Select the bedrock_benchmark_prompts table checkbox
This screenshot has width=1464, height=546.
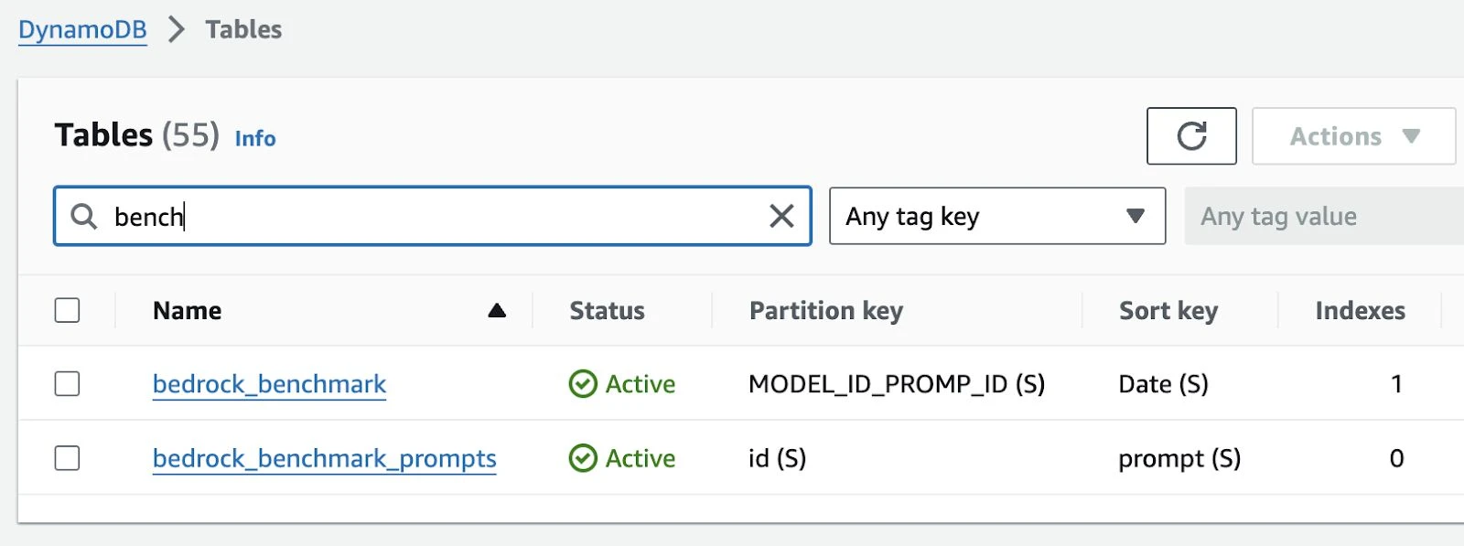pos(67,457)
